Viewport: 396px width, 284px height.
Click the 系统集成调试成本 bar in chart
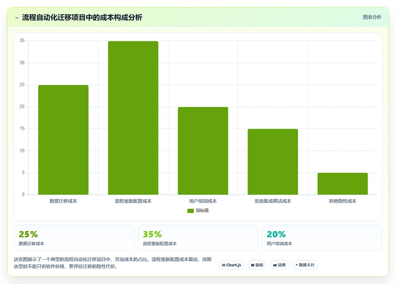[273, 162]
